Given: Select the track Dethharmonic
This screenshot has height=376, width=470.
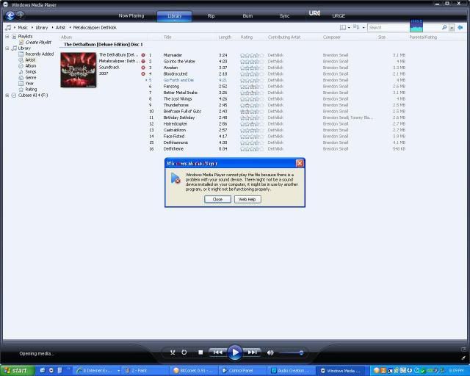Looking at the screenshot, I should click(x=176, y=142).
